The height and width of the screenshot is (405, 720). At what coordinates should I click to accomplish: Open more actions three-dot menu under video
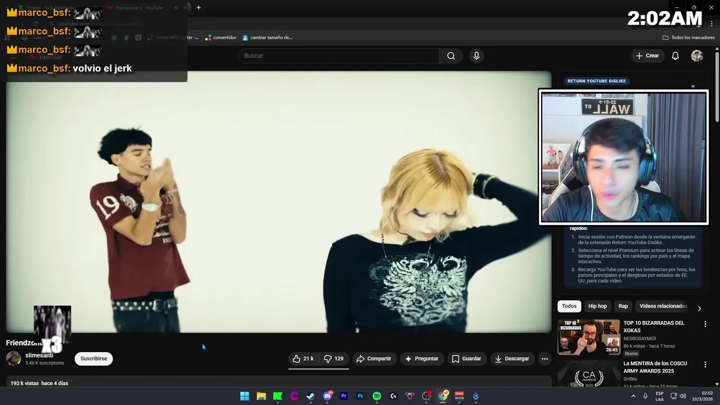point(544,359)
